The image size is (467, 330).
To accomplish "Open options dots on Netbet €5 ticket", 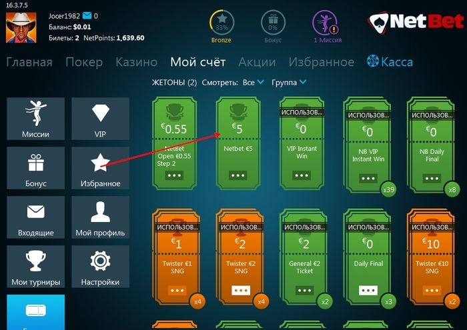I will coord(238,175).
